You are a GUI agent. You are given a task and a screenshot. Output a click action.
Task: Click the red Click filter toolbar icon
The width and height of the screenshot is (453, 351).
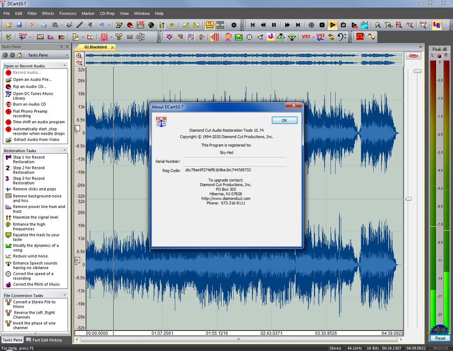22,37
